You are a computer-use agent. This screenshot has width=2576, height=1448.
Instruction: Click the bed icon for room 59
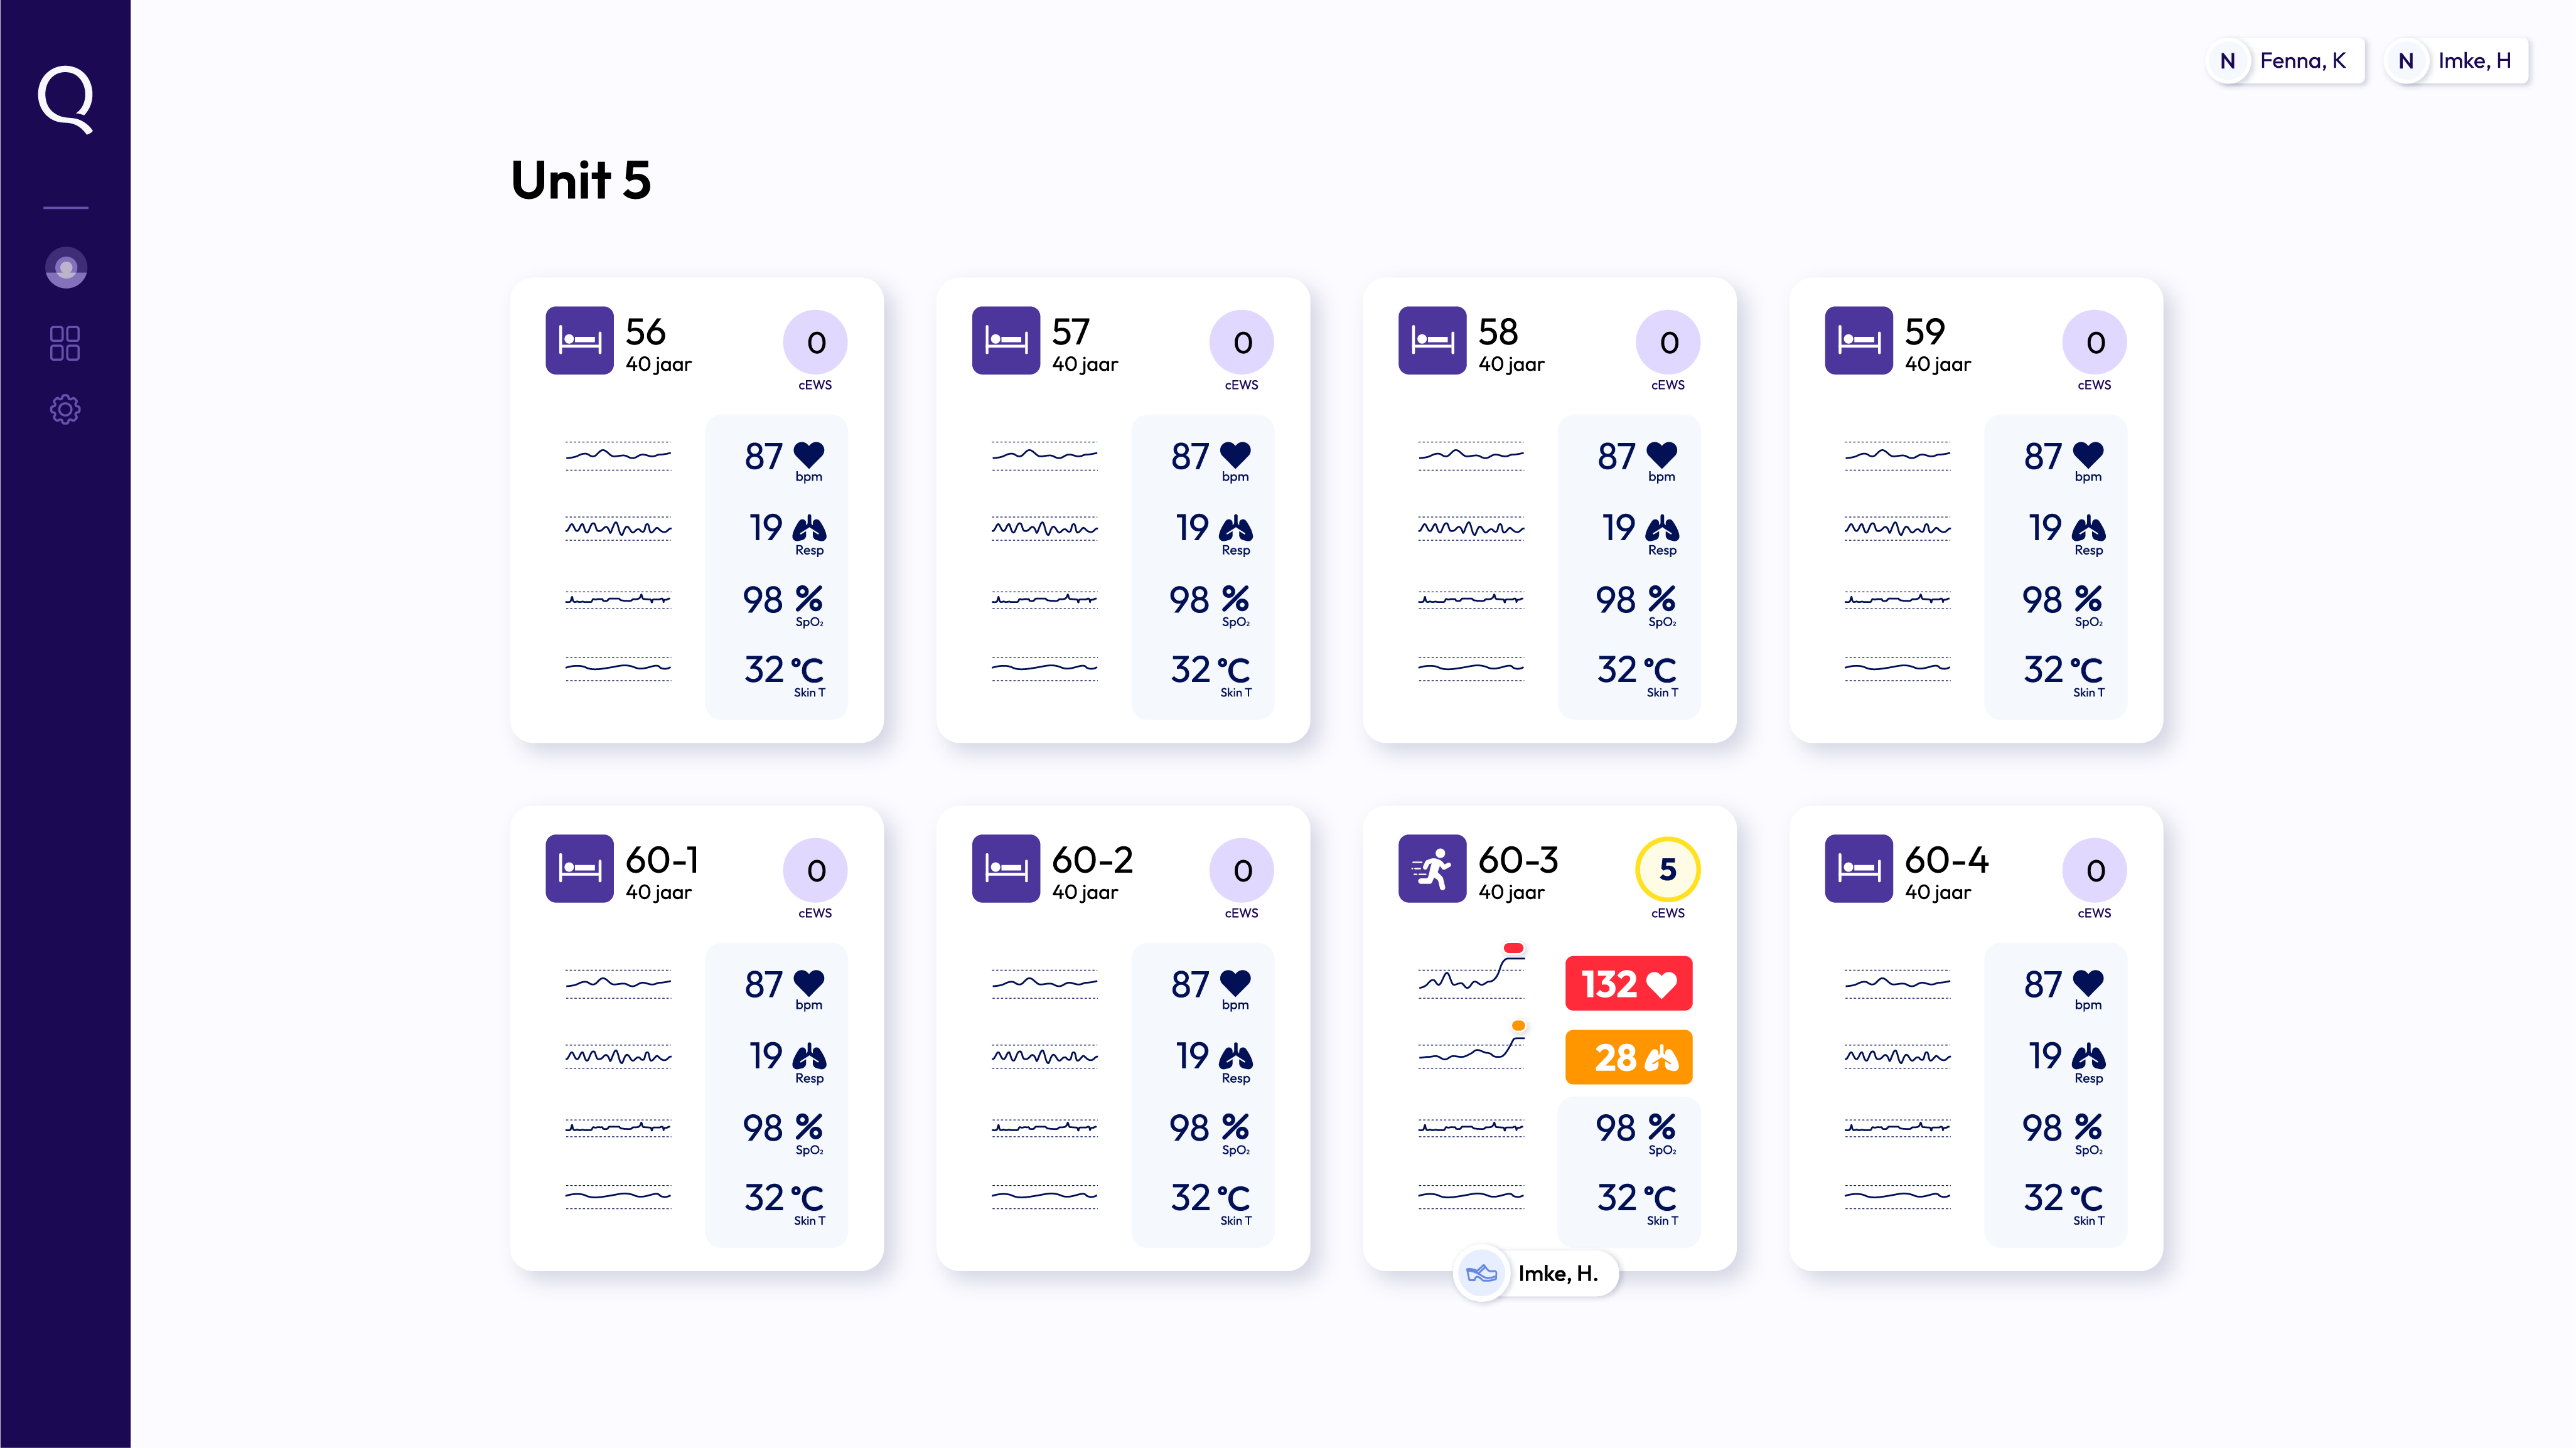click(x=1858, y=341)
